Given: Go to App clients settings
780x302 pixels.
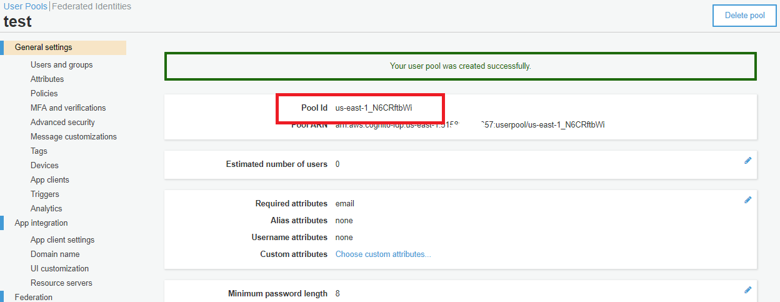Looking at the screenshot, I should tap(50, 180).
